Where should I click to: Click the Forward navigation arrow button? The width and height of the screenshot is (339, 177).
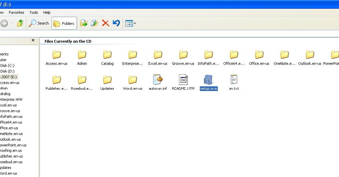[4, 23]
